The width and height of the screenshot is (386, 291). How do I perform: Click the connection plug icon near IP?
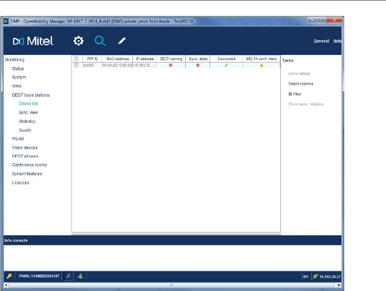315,277
